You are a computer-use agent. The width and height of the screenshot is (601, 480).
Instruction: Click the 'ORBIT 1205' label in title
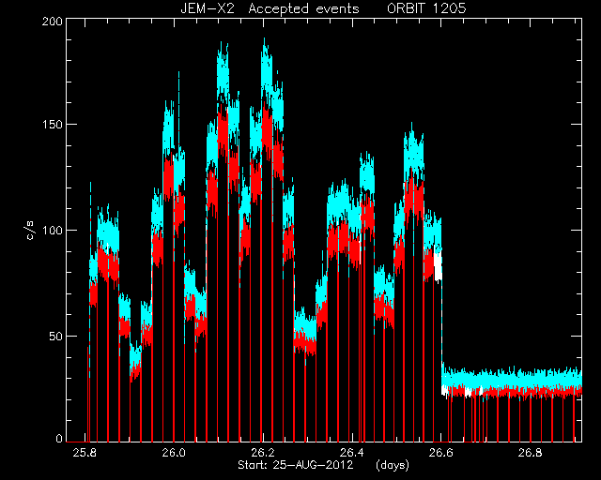pos(426,8)
